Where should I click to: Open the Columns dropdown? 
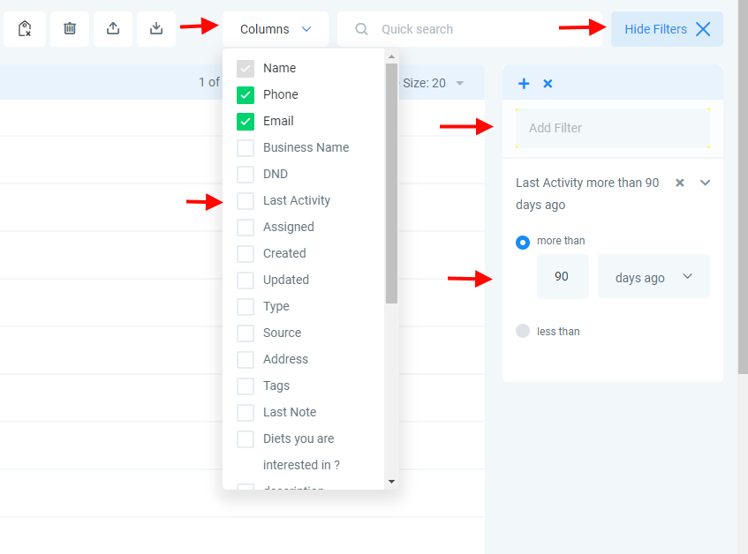pos(276,29)
